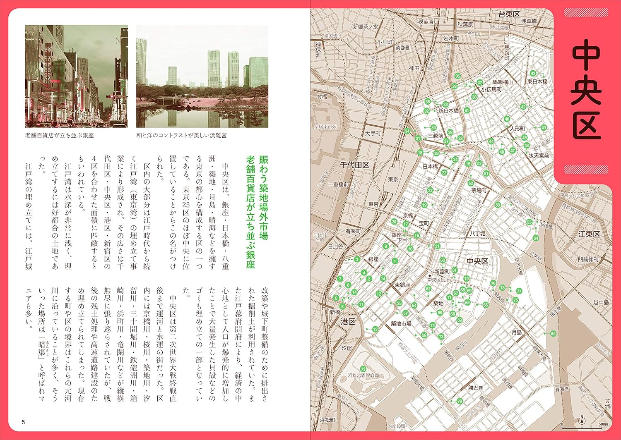Click map marker 79 near 勝どき
Viewport: 621px width, 440px height.
click(x=460, y=401)
